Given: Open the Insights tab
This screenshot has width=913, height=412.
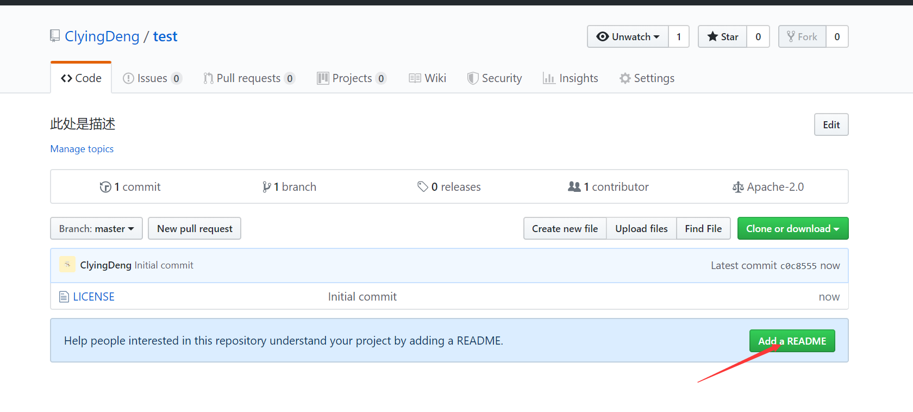Looking at the screenshot, I should [570, 78].
